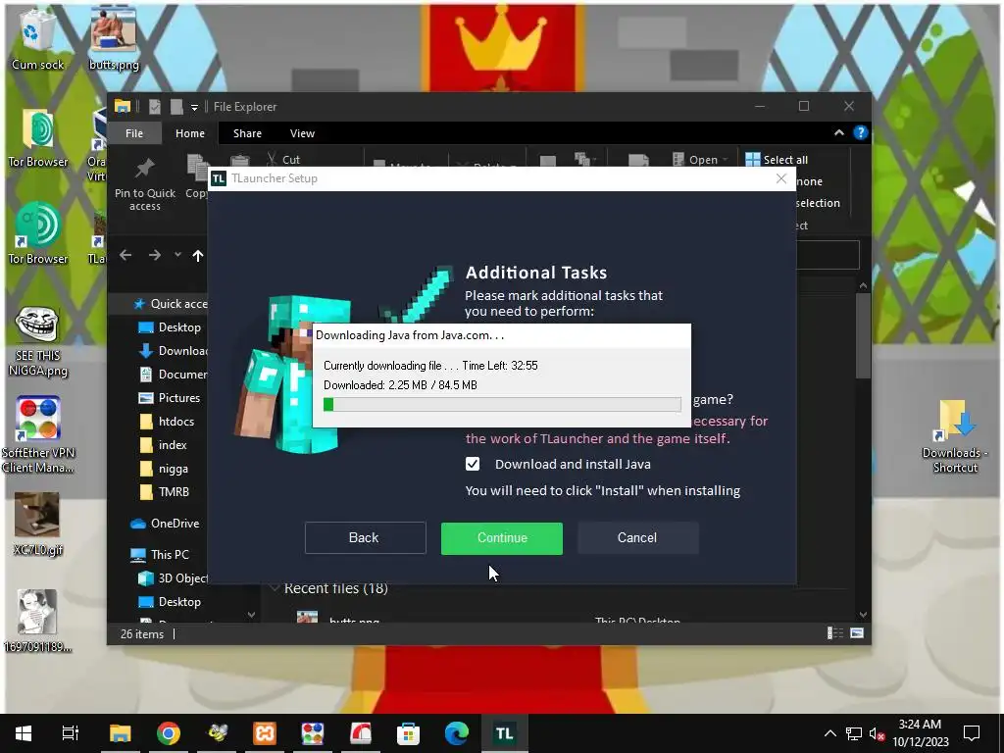Open the htdocs folder in navigation pane

(x=167, y=422)
